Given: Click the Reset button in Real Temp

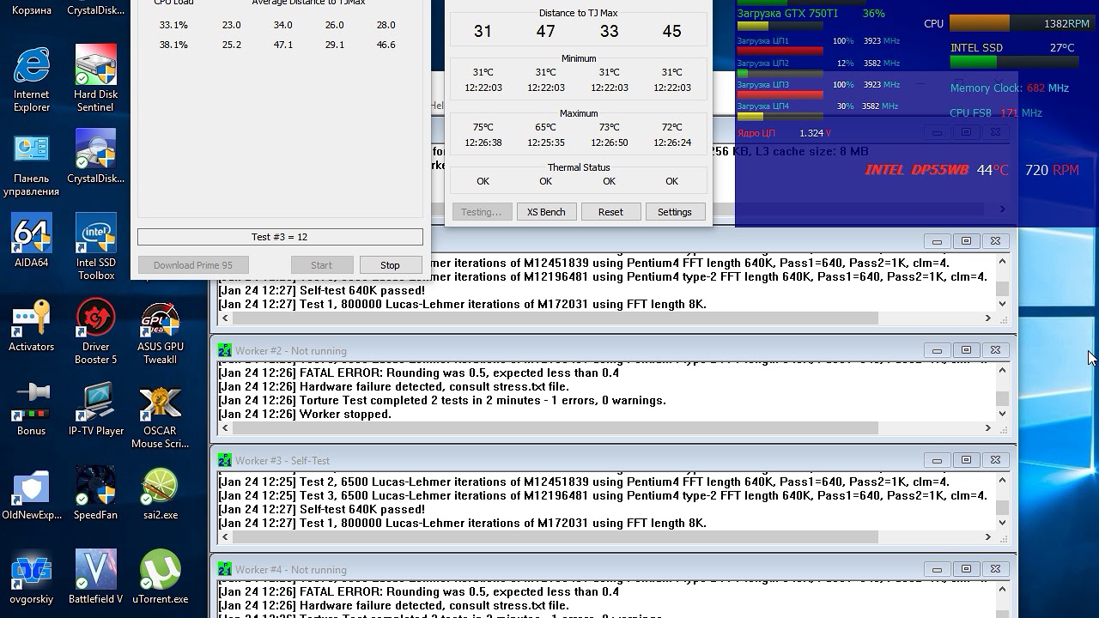Looking at the screenshot, I should [610, 212].
